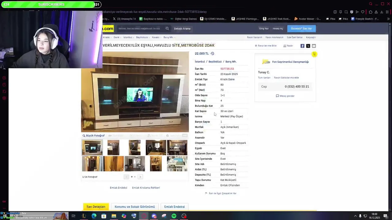The image size is (392, 220).
Task: Click the browser search icon in the title bar
Action: (x=371, y=4)
